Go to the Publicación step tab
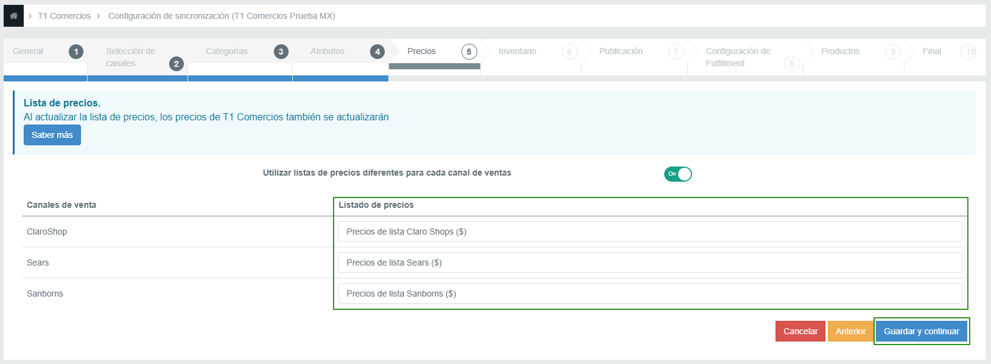Image resolution: width=991 pixels, height=364 pixels. pyautogui.click(x=634, y=57)
